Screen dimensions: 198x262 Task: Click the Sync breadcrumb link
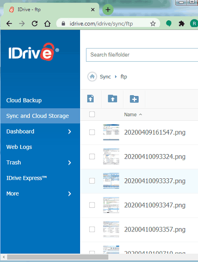click(x=105, y=77)
